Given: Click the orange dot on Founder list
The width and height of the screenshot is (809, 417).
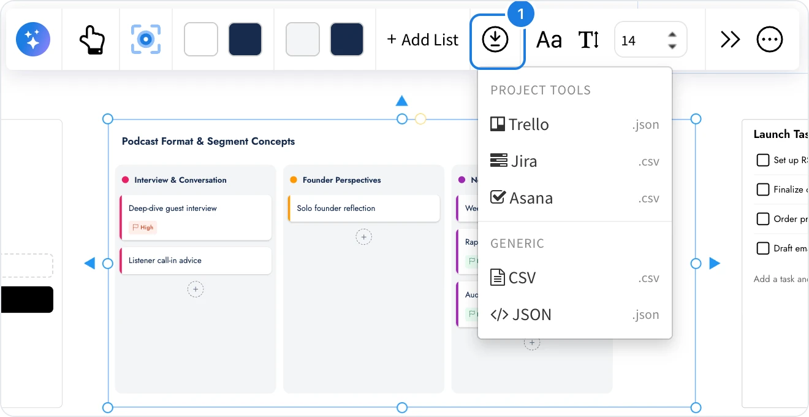Looking at the screenshot, I should point(294,180).
